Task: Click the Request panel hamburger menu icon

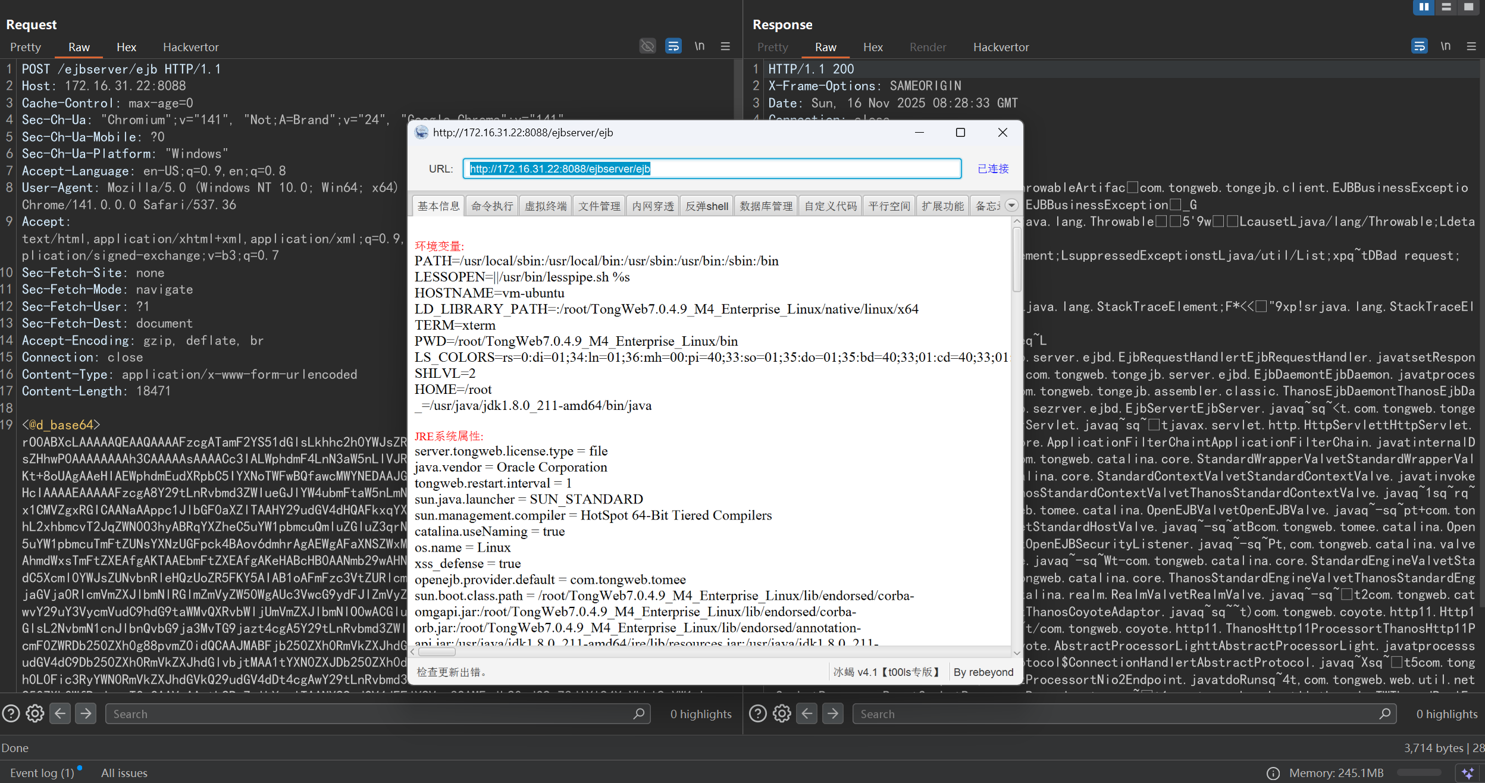Action: 725,46
